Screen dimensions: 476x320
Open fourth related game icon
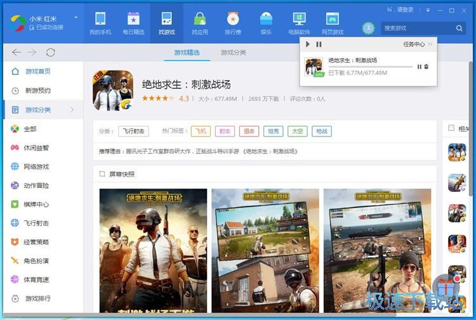click(457, 243)
